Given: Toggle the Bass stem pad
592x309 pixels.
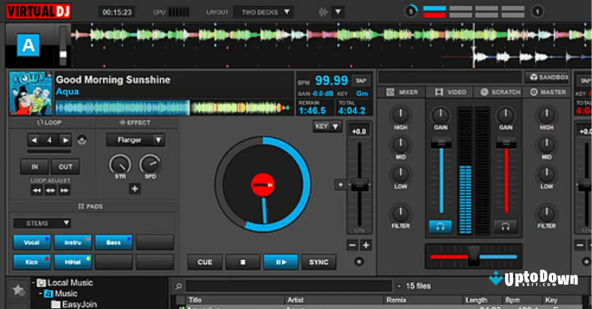Looking at the screenshot, I should [114, 242].
